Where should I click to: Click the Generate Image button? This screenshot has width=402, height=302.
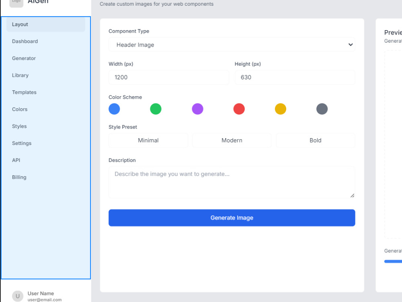coord(232,218)
